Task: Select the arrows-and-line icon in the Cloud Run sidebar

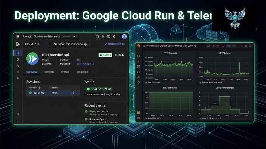Action: click(18, 66)
